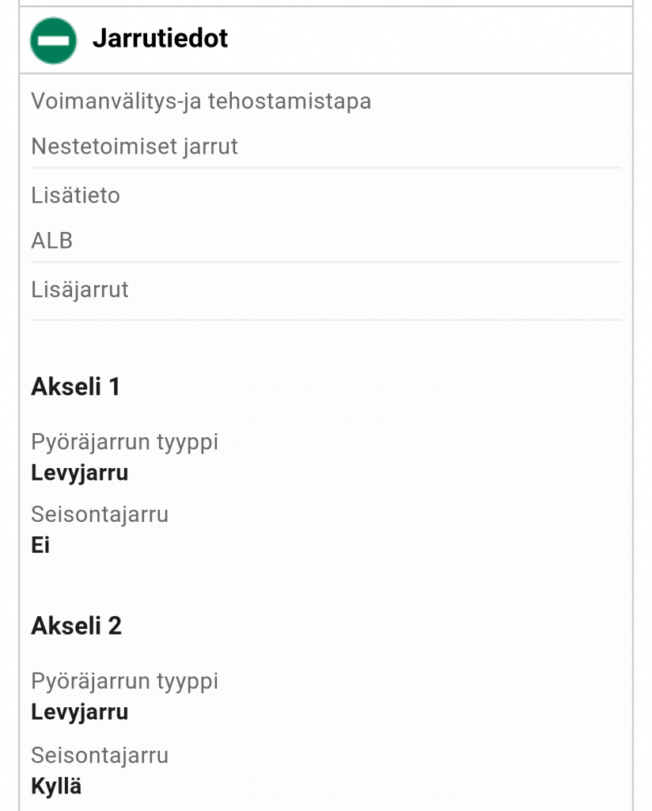Collapse the Jarrutiedot section with green minus icon
The height and width of the screenshot is (811, 652).
[53, 40]
